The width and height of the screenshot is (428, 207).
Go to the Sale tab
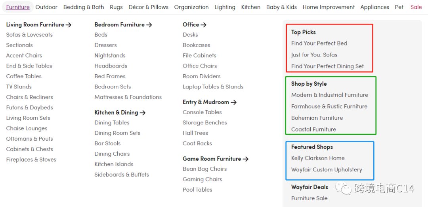(416, 7)
